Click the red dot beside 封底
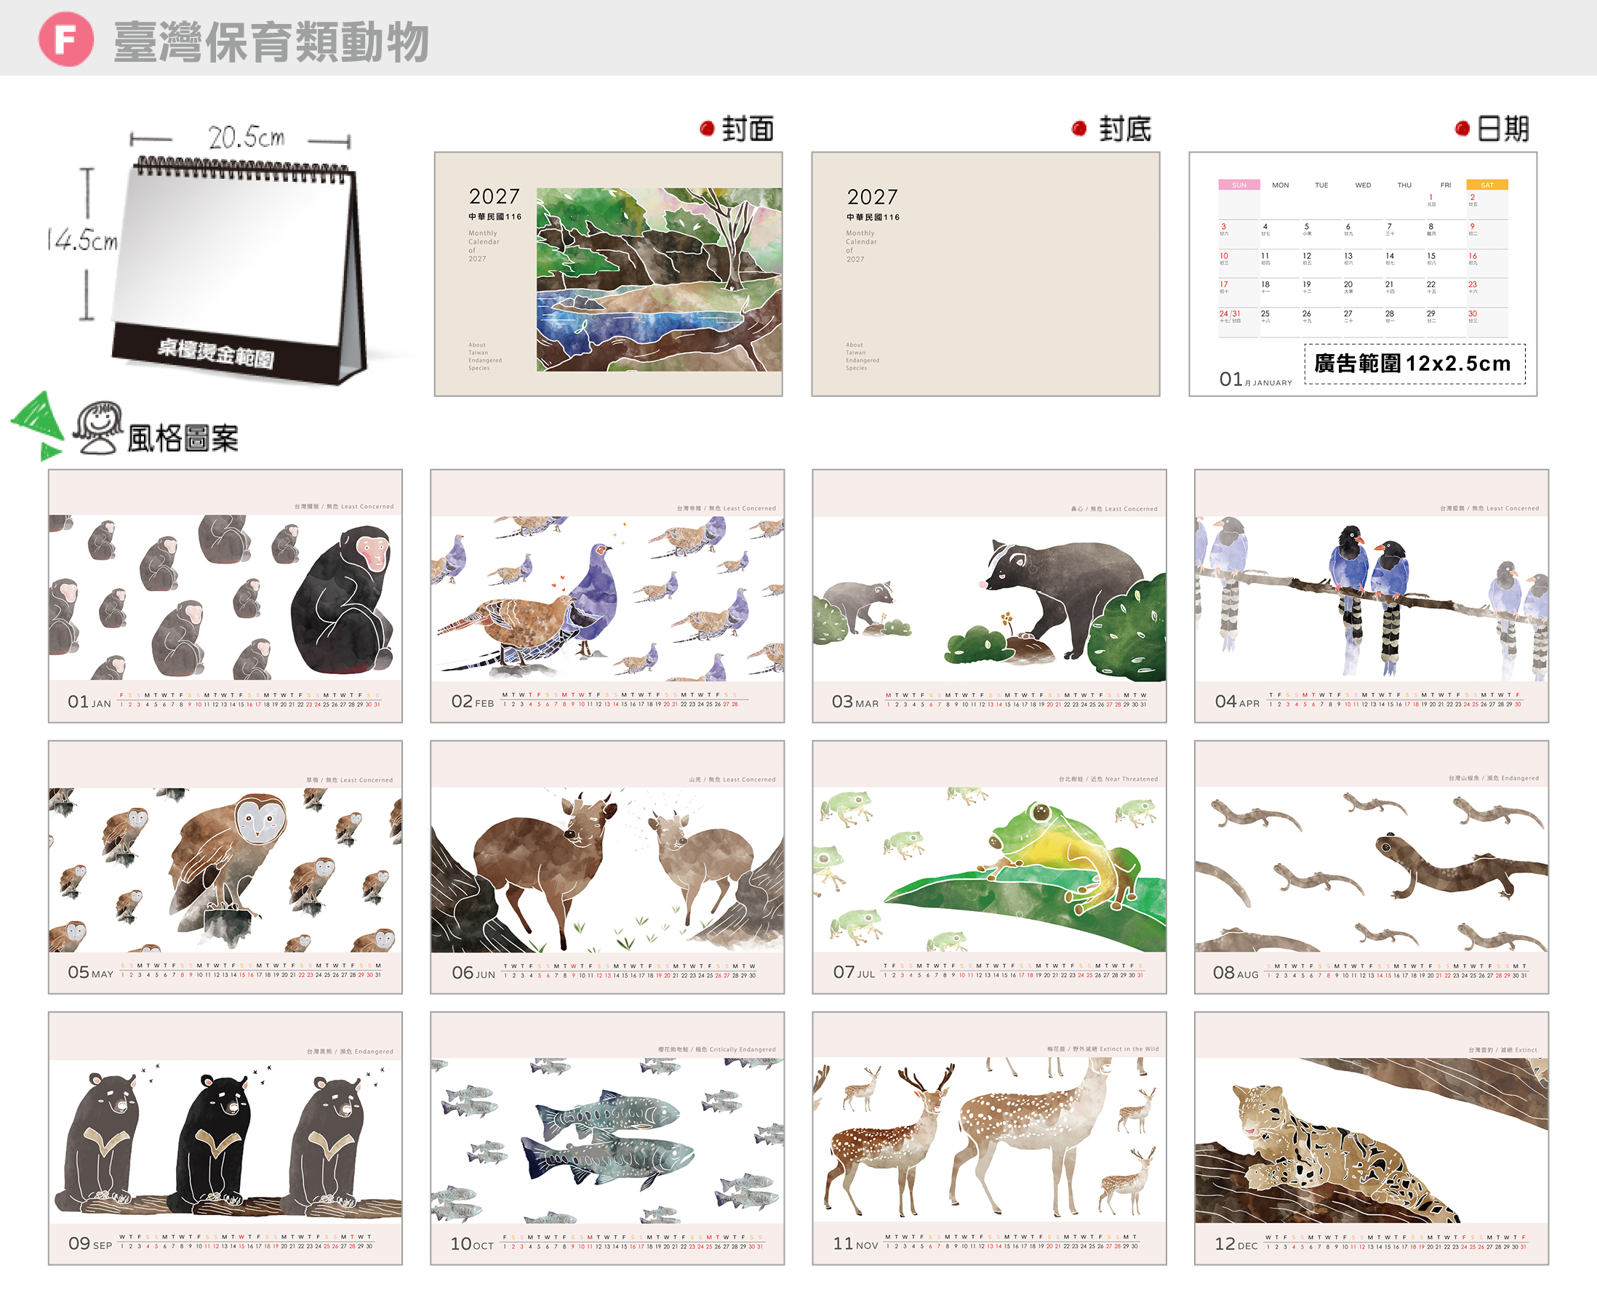The height and width of the screenshot is (1295, 1597). tap(1078, 129)
